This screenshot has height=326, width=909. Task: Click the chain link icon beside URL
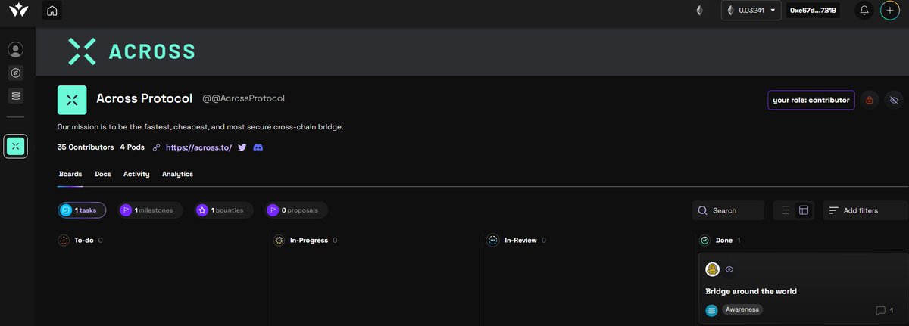pyautogui.click(x=156, y=147)
